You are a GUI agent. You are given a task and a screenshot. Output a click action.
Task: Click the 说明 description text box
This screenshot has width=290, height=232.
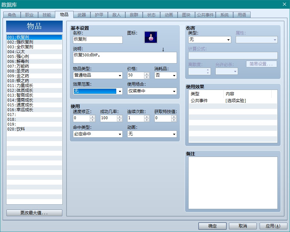point(125,58)
